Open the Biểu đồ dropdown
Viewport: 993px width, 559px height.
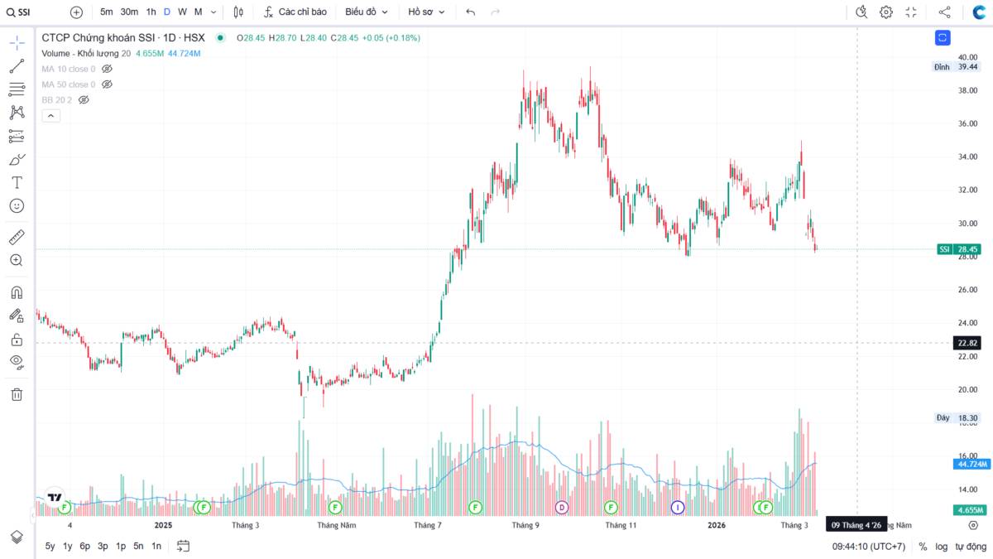[x=367, y=12]
